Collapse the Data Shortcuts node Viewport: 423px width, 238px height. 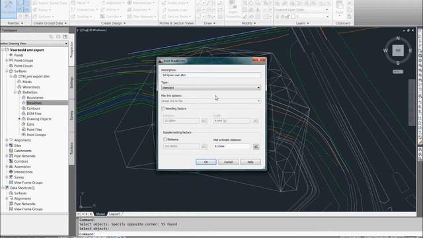(3, 188)
